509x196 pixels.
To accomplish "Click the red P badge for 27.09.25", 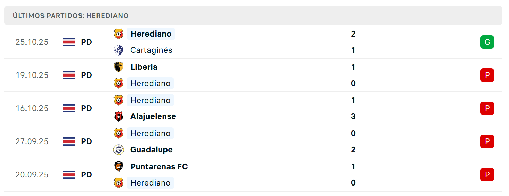I will 487,141.
